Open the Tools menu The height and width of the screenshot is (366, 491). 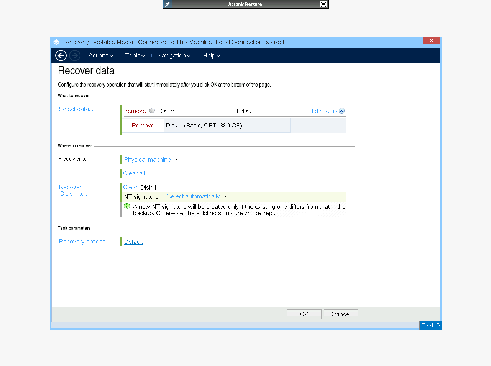pos(135,56)
